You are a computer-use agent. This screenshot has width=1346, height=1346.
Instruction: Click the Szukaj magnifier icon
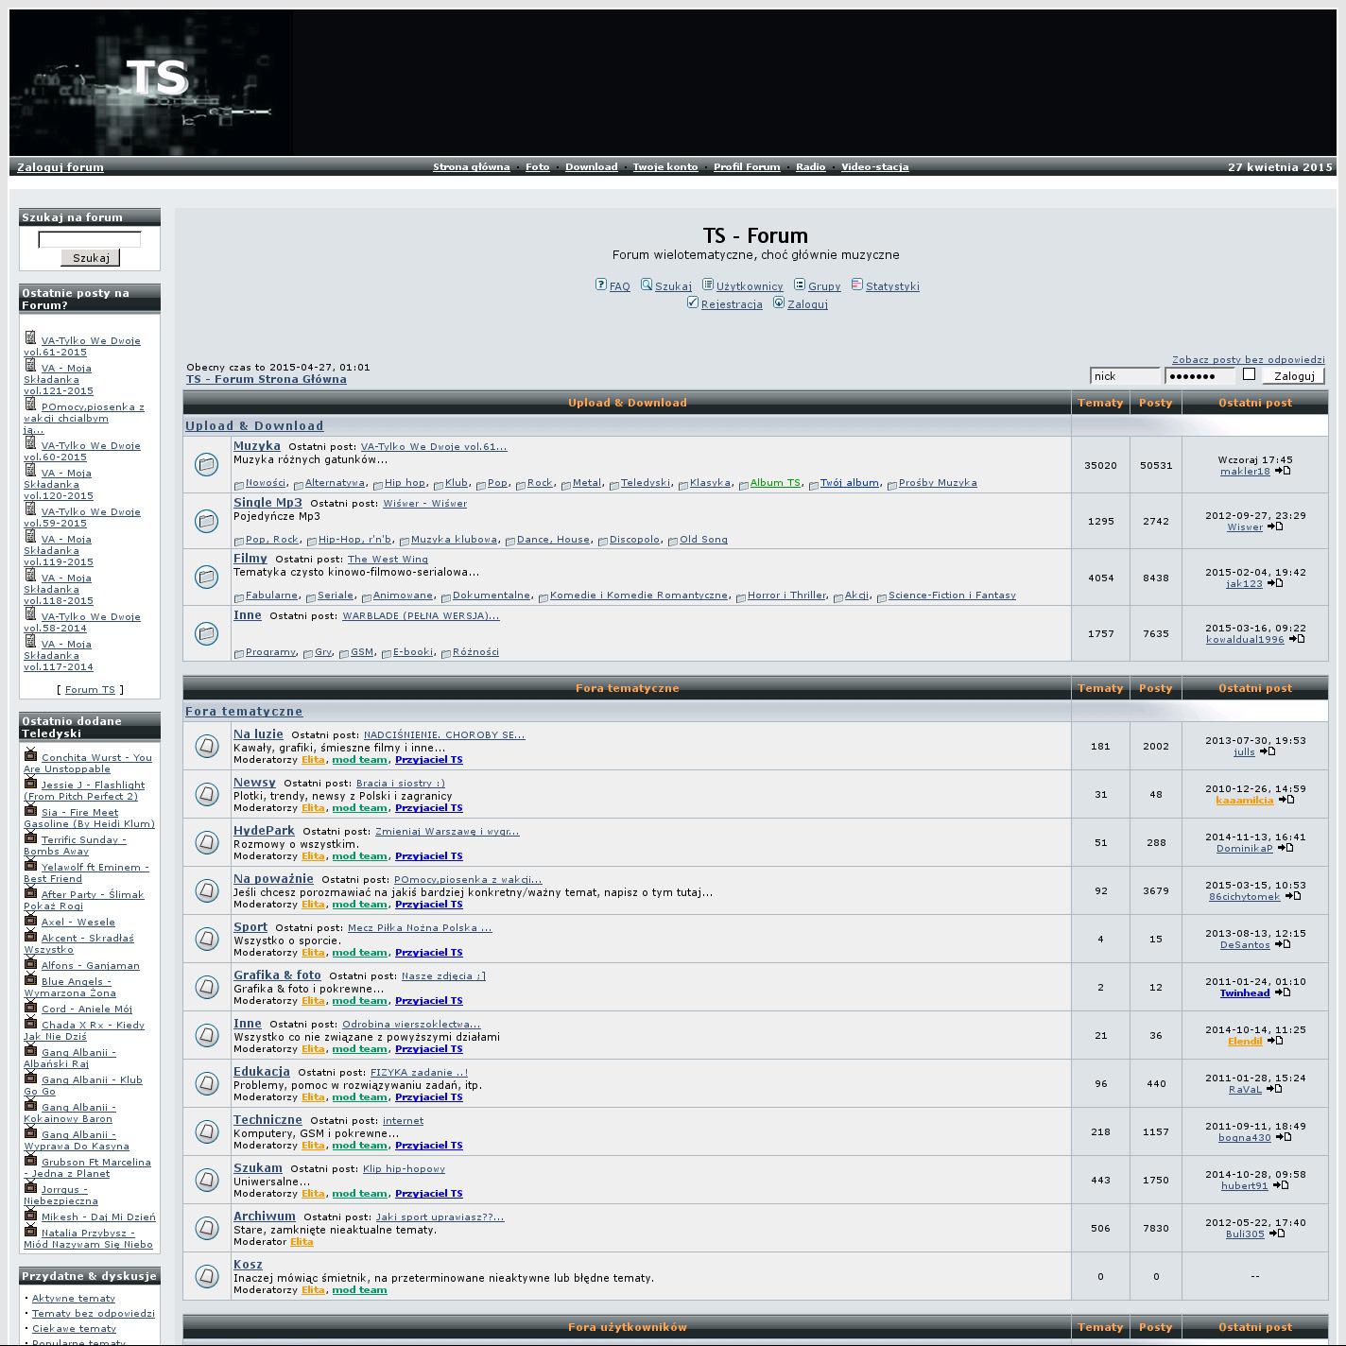[647, 285]
